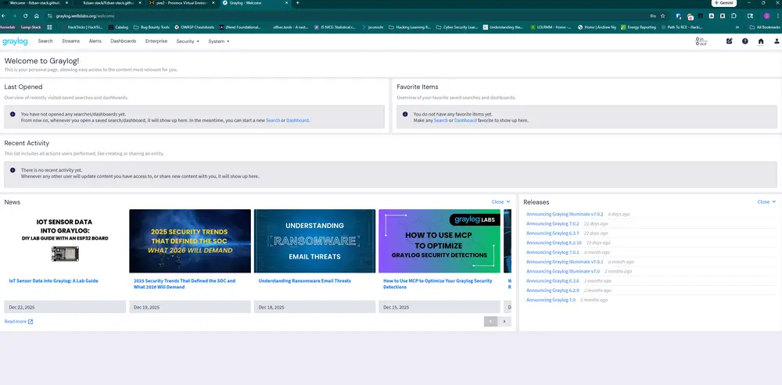
Task: Open the Streams navigation item
Action: (71, 41)
